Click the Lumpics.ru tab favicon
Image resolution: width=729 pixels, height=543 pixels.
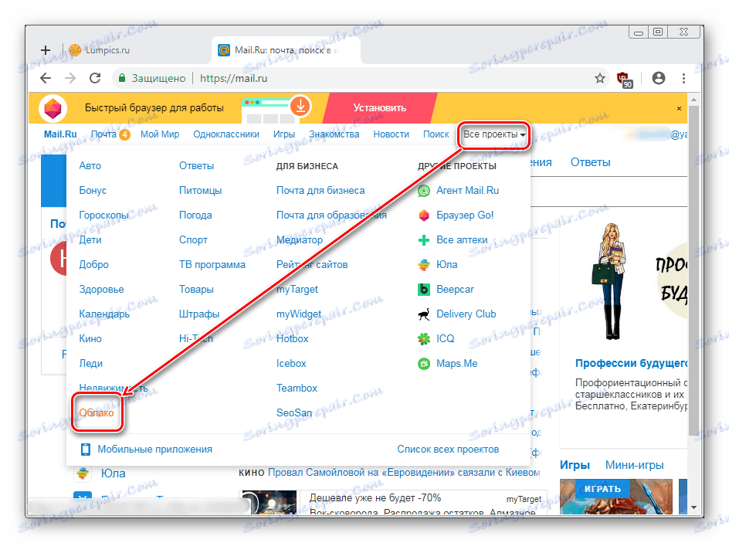tap(74, 50)
